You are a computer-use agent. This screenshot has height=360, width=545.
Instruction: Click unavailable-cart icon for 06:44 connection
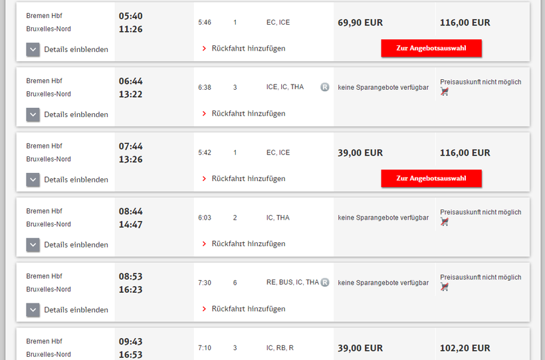[x=445, y=92]
